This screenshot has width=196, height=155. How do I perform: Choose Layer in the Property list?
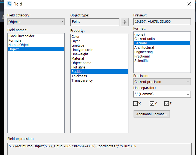pos(76,41)
